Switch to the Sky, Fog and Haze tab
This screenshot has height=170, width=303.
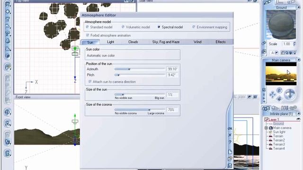(166, 42)
